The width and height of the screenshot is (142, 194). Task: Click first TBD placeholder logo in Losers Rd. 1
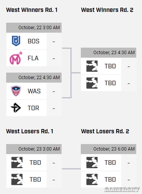(17, 162)
